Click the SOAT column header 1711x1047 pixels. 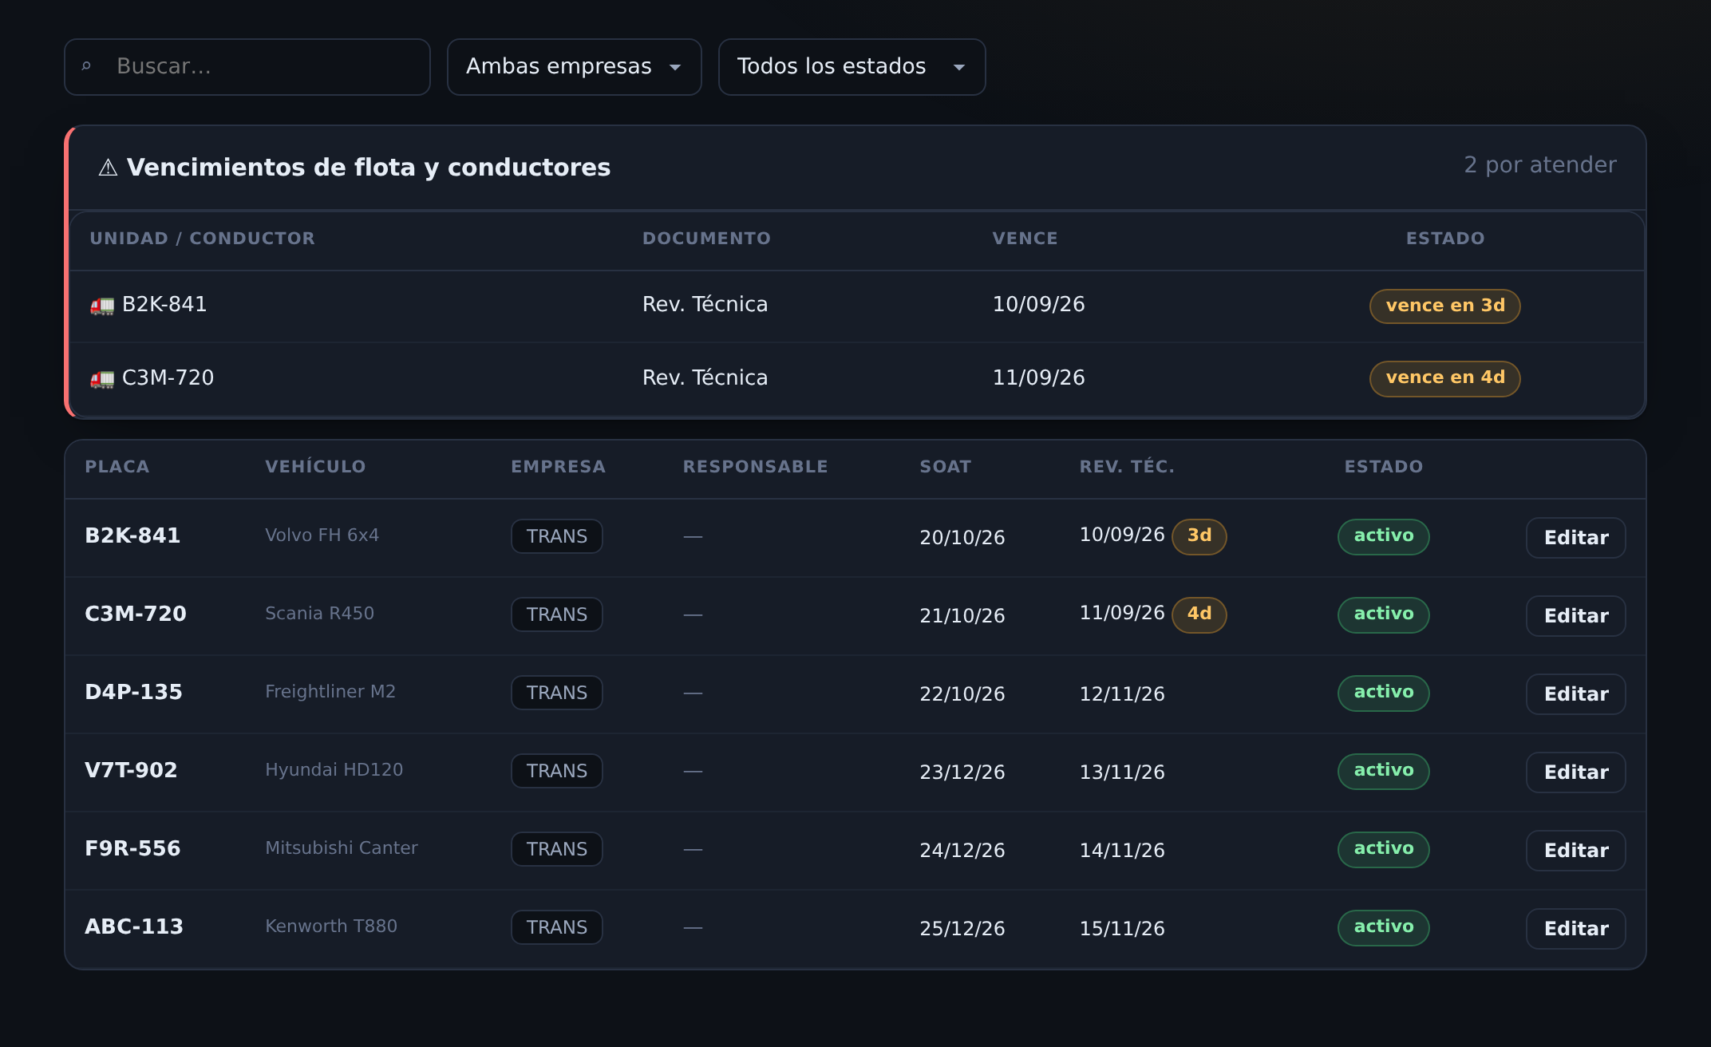coord(946,467)
